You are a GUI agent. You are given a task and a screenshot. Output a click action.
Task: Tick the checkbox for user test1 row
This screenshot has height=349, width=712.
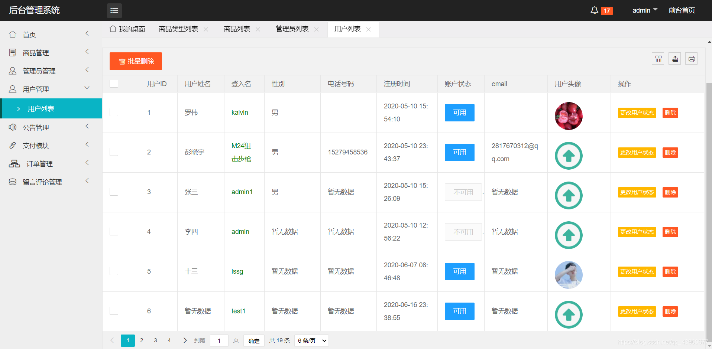tap(114, 311)
